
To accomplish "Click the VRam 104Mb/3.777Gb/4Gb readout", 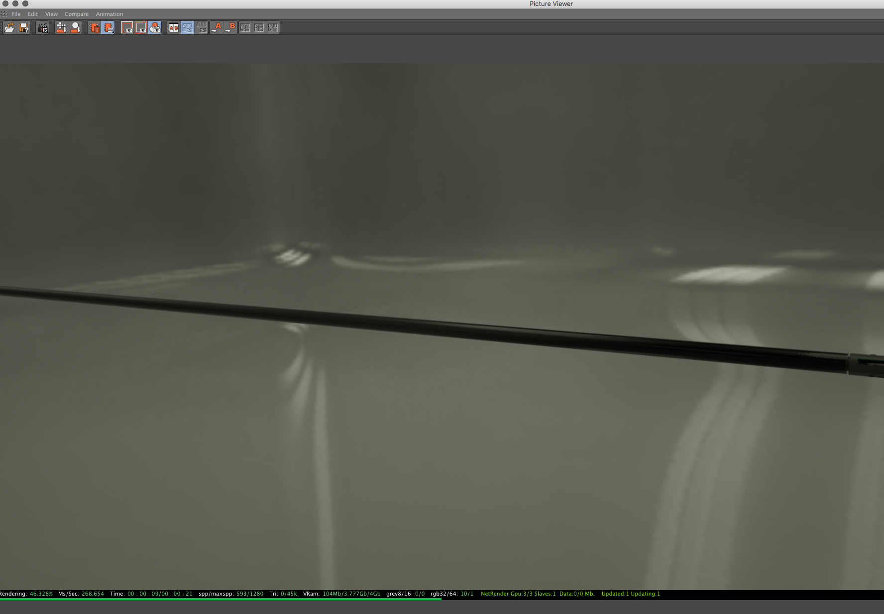I will click(x=342, y=594).
